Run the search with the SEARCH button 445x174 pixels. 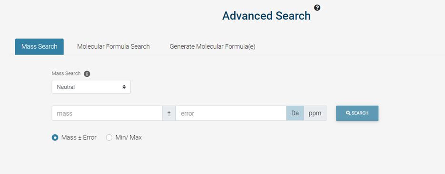(x=357, y=113)
